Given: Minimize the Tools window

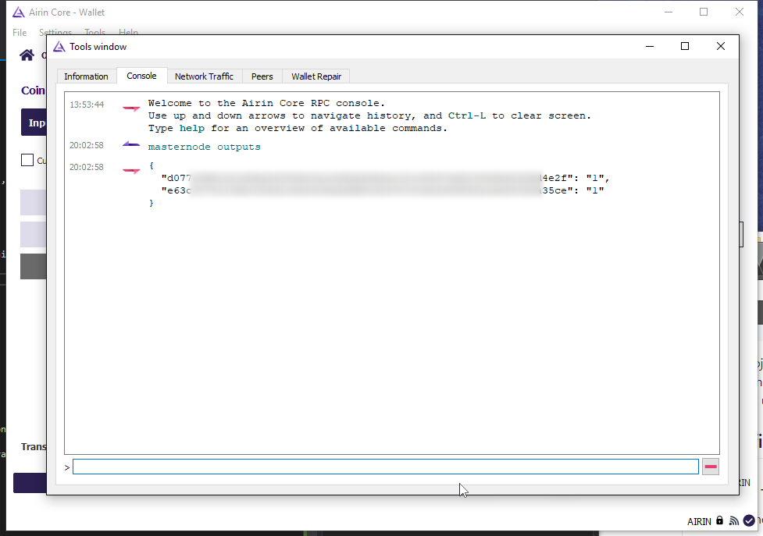Looking at the screenshot, I should pos(650,46).
